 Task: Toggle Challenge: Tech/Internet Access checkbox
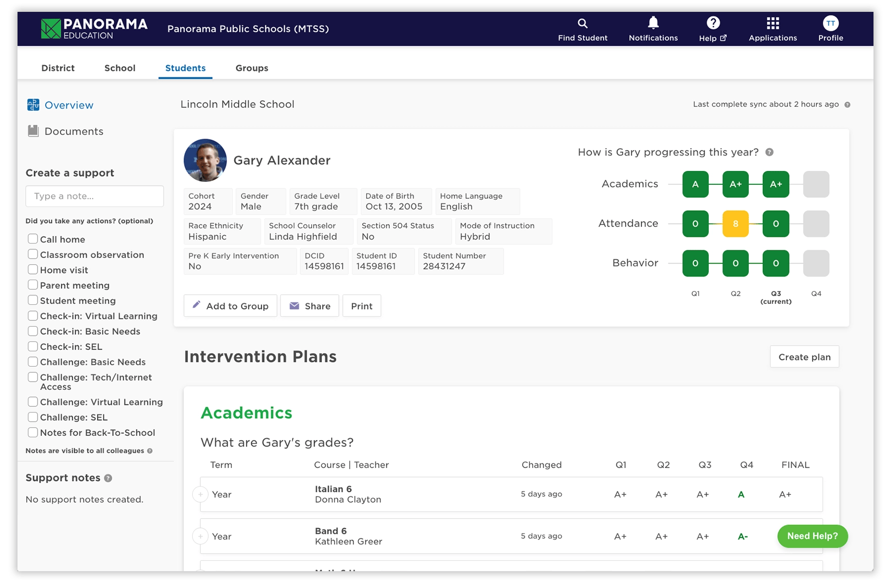pyautogui.click(x=32, y=377)
